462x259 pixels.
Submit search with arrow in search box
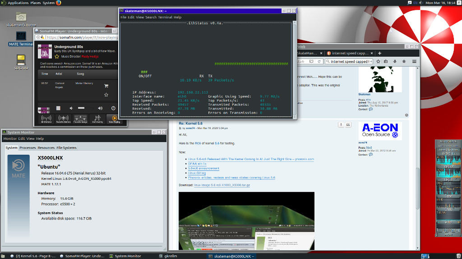pyautogui.click(x=371, y=61)
